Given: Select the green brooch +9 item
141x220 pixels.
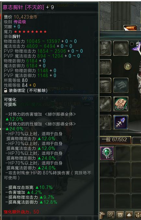Looking at the screenshot, I should 107,153.
